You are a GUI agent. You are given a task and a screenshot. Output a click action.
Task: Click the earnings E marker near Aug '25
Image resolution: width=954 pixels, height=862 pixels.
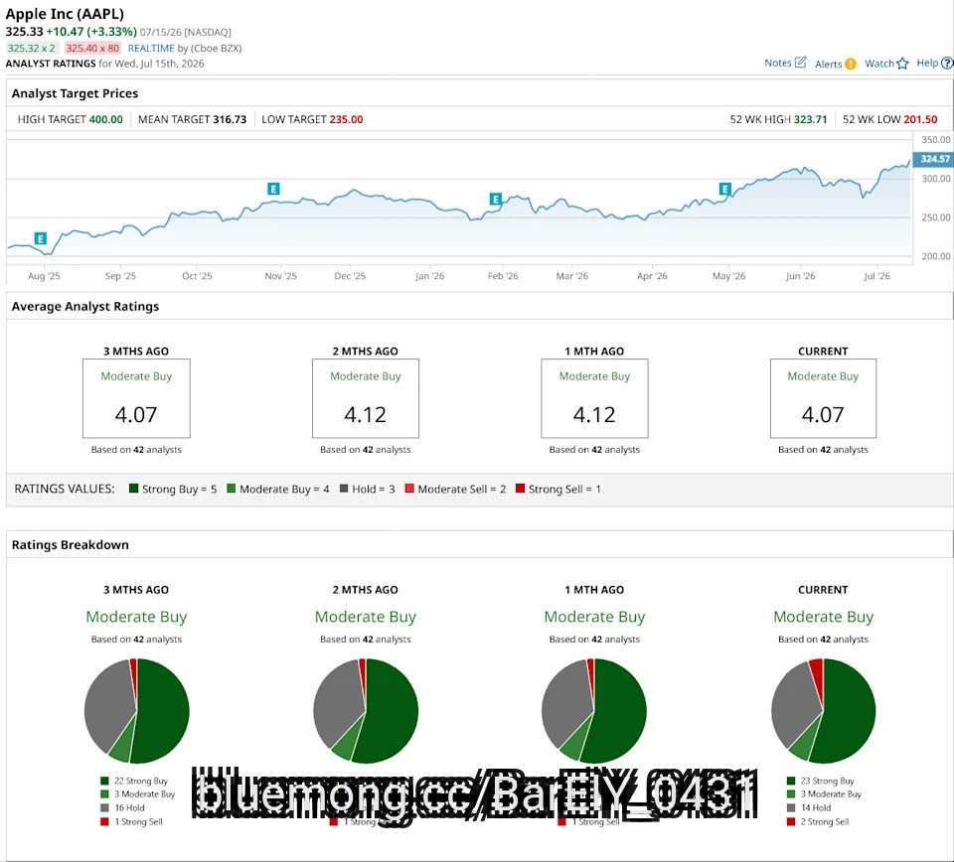click(40, 238)
